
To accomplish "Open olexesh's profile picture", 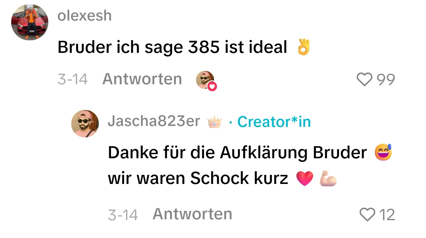I will pos(30,22).
